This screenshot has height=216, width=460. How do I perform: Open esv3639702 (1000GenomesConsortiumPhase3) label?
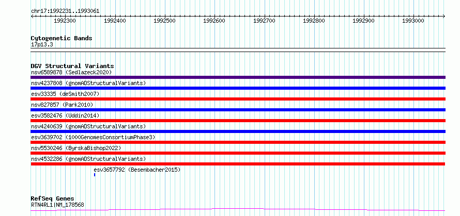click(93, 137)
